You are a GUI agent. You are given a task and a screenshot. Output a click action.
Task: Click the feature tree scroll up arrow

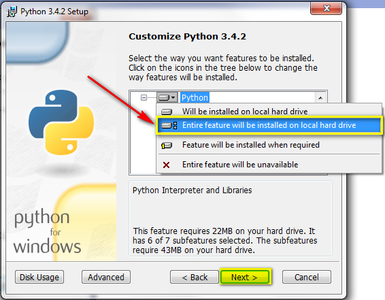point(320,98)
